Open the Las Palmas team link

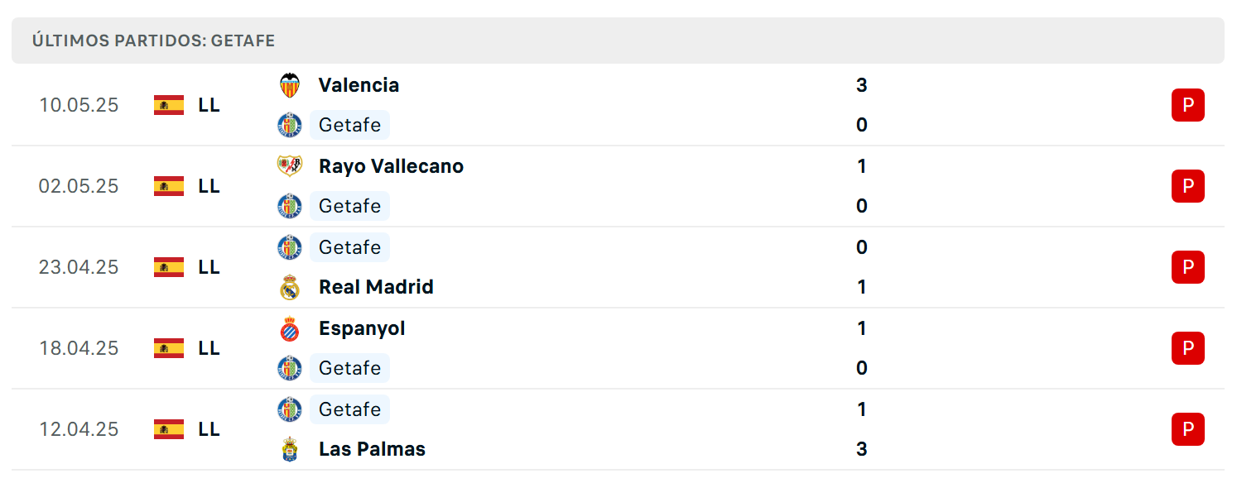[x=372, y=449]
